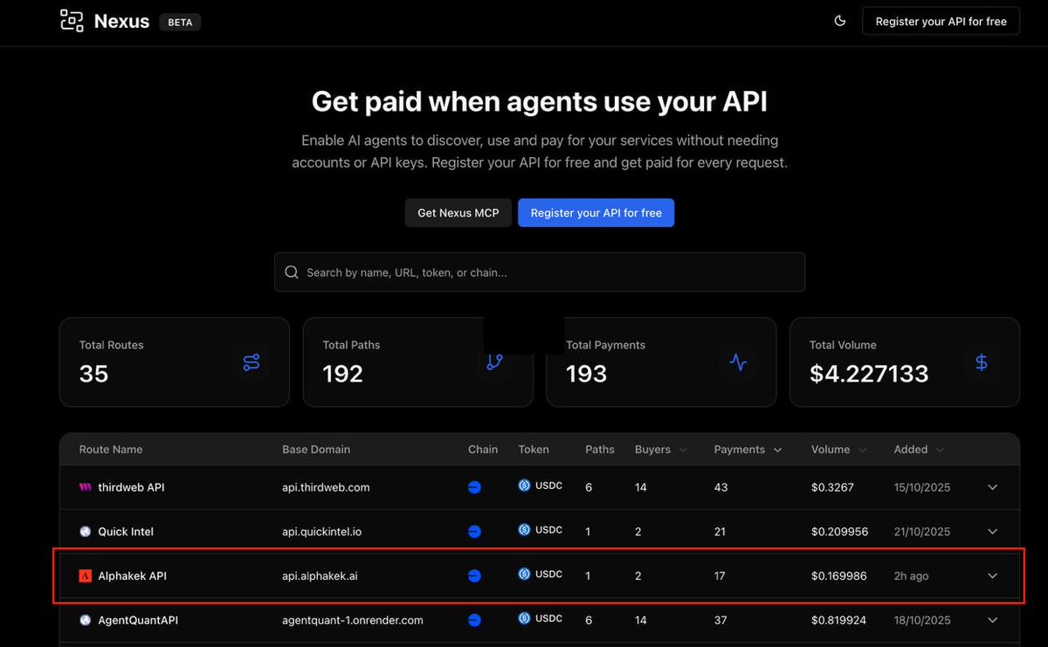The width and height of the screenshot is (1048, 647).
Task: Expand the AgentQuantAPI row
Action: tap(992, 620)
